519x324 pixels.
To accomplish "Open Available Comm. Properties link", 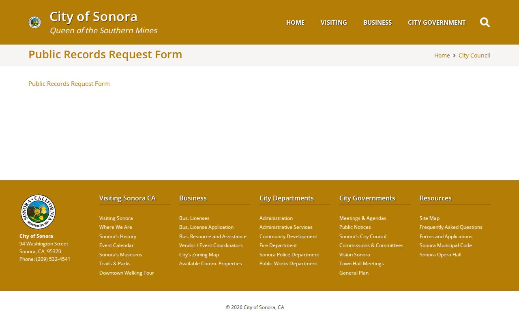I will (x=210, y=264).
